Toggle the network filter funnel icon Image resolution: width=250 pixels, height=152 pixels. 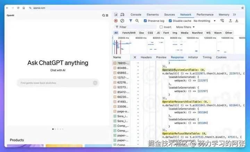pyautogui.click(x=131, y=21)
